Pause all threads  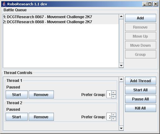coord(140,99)
